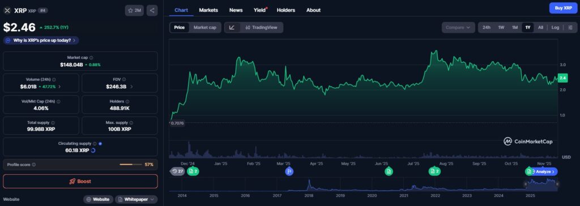Set chart range to 1M

click(515, 27)
